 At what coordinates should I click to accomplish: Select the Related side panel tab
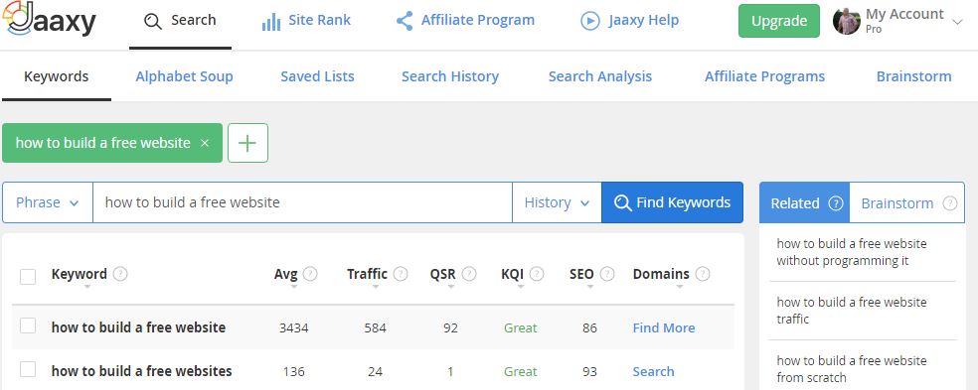805,202
